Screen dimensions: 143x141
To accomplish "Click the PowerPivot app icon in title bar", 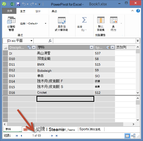I will [x=4, y=4].
